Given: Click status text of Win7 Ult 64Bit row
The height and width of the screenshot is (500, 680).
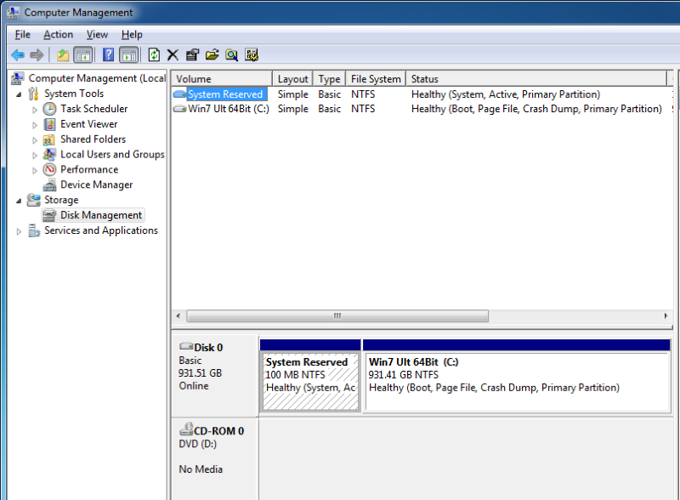Looking at the screenshot, I should coord(536,109).
